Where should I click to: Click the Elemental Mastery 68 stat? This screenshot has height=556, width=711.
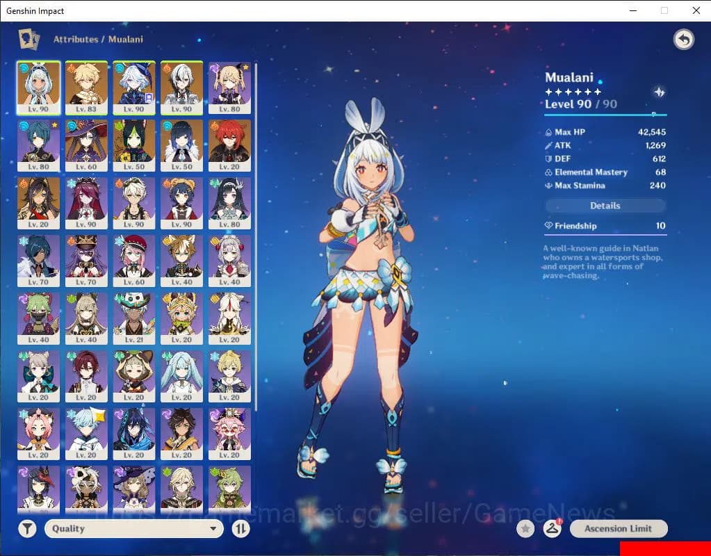click(605, 172)
